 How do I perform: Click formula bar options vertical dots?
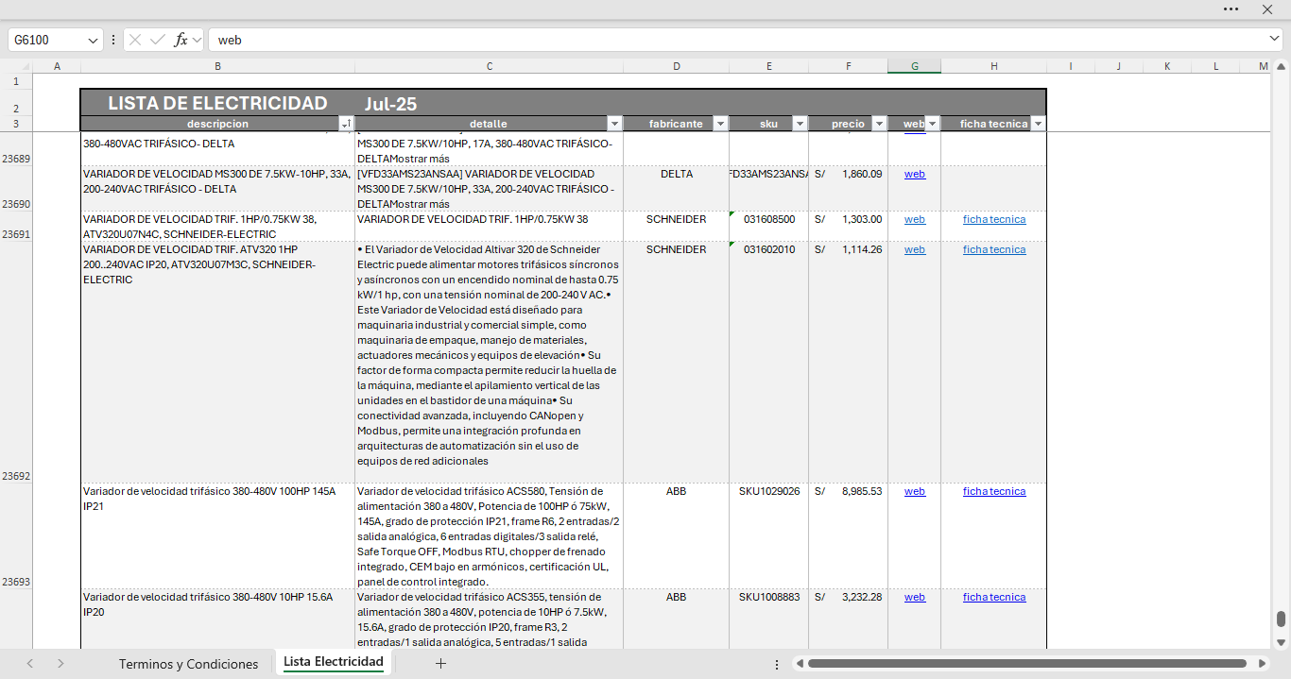[x=113, y=40]
